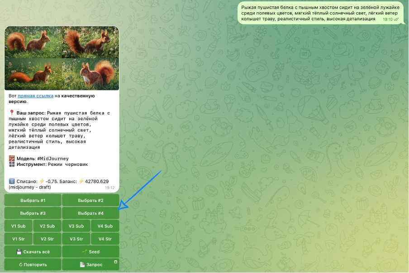Tap the #MidJourney hashtag

tap(53, 159)
